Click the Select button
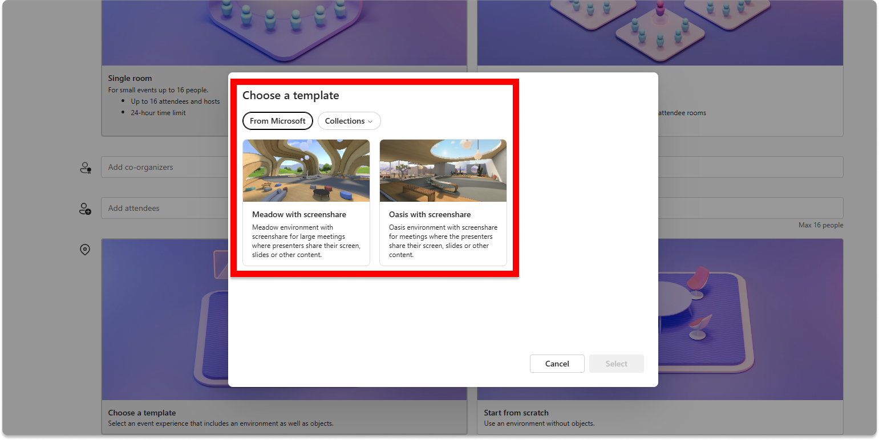 point(616,363)
